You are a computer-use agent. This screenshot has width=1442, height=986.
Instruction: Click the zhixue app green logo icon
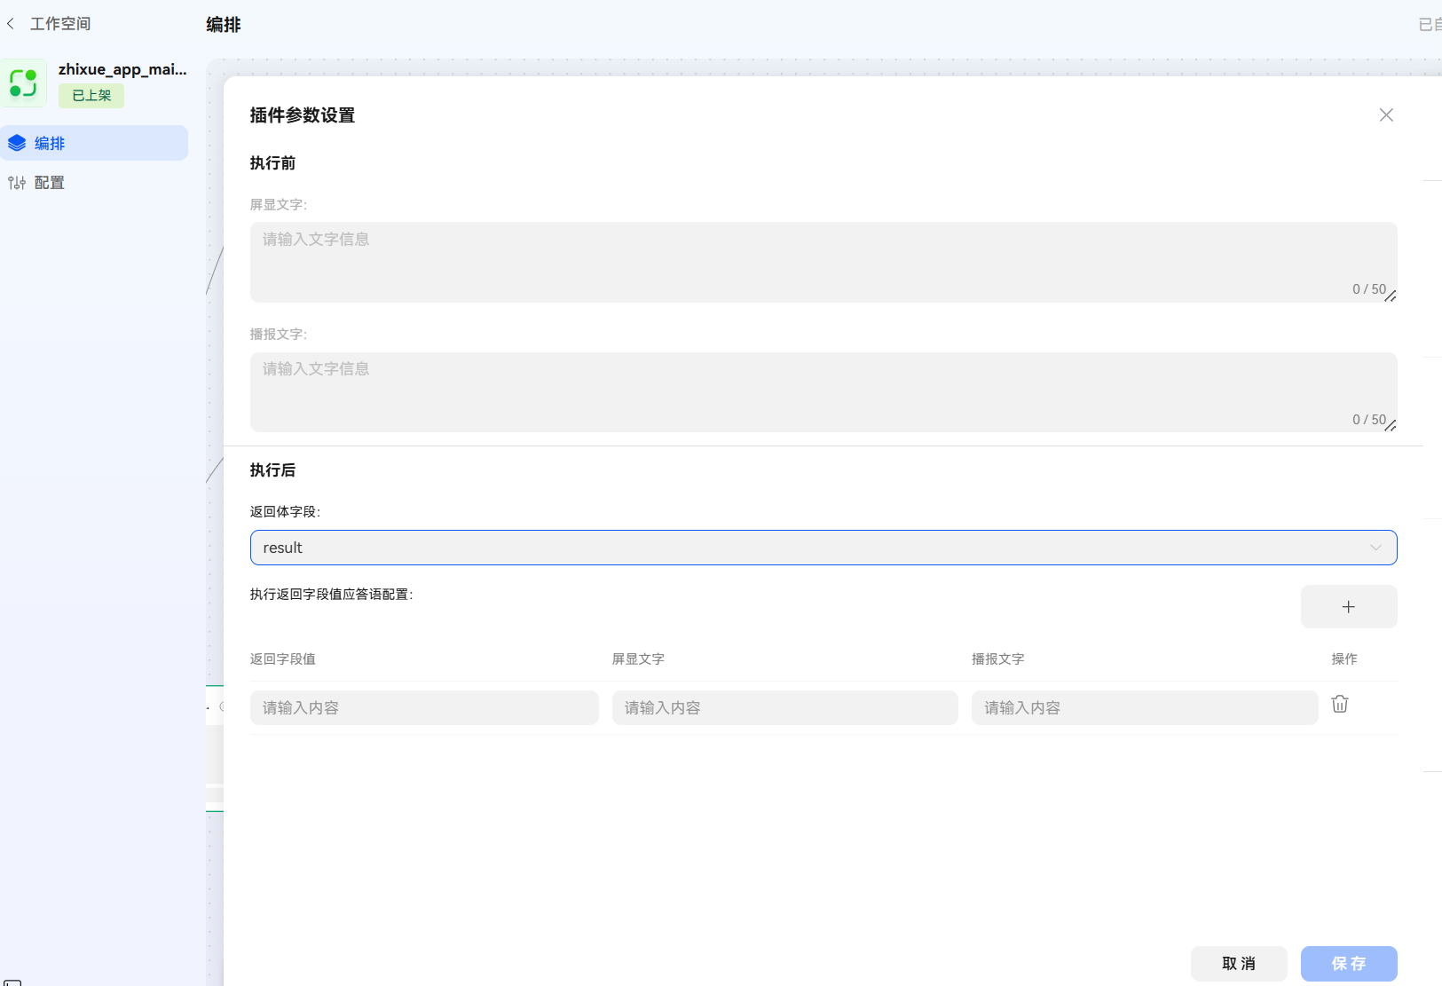click(24, 83)
